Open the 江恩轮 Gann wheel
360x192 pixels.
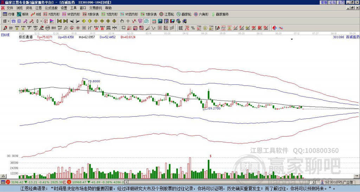167,14
